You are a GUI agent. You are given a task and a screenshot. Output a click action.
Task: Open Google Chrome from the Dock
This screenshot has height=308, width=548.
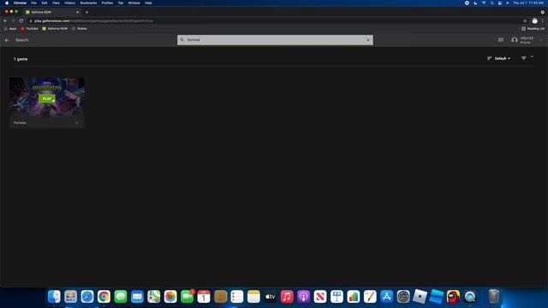(104, 297)
